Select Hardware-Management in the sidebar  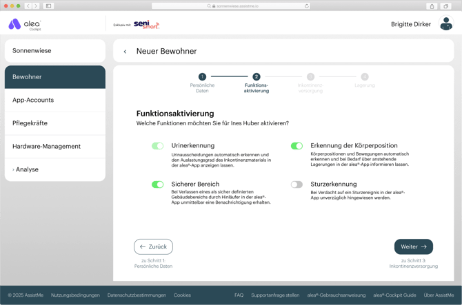pyautogui.click(x=46, y=146)
